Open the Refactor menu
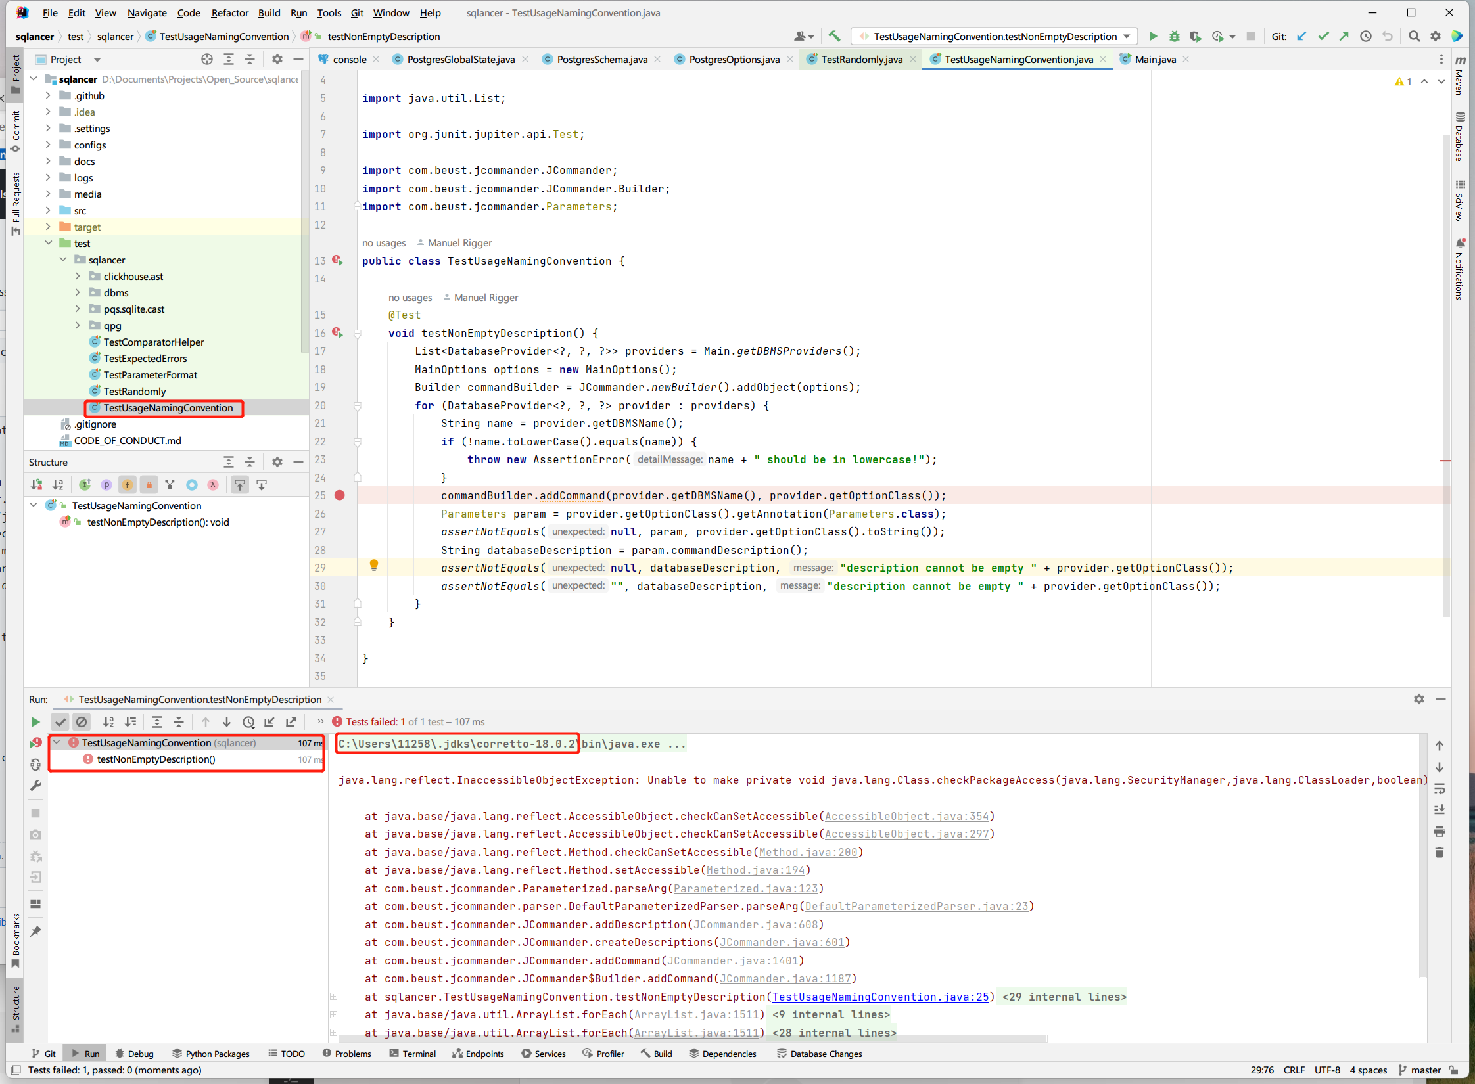1475x1084 pixels. [x=229, y=12]
